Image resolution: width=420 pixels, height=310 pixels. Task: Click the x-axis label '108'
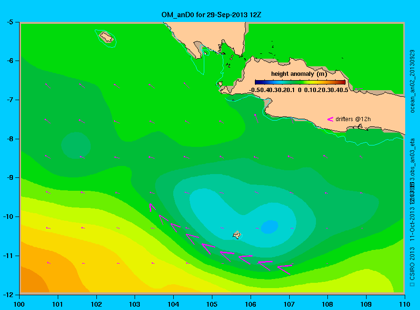click(327, 304)
